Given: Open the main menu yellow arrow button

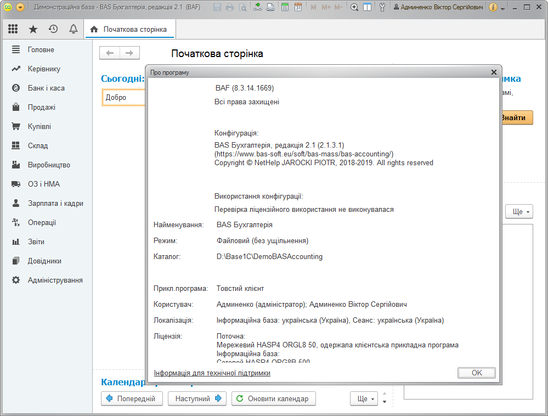Looking at the screenshot, I should tap(20, 7).
